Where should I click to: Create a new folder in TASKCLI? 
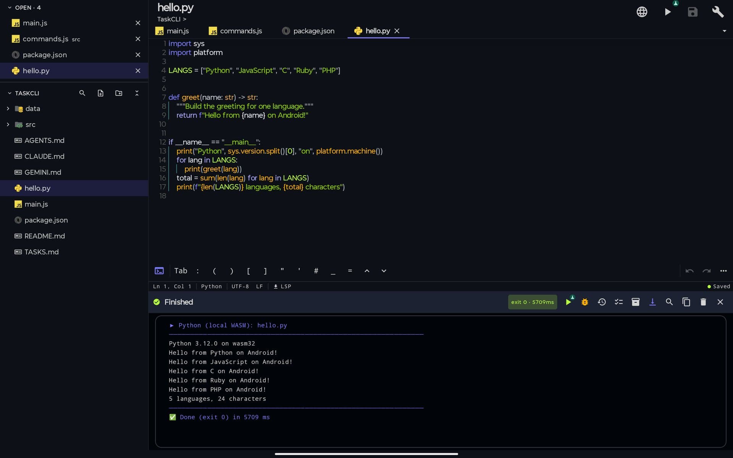119,93
